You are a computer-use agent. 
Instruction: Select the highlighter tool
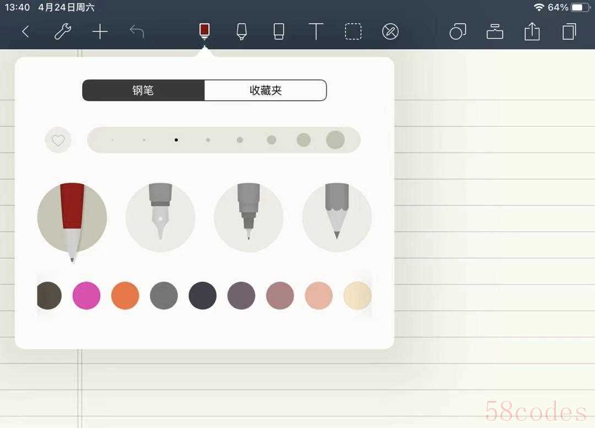[241, 31]
